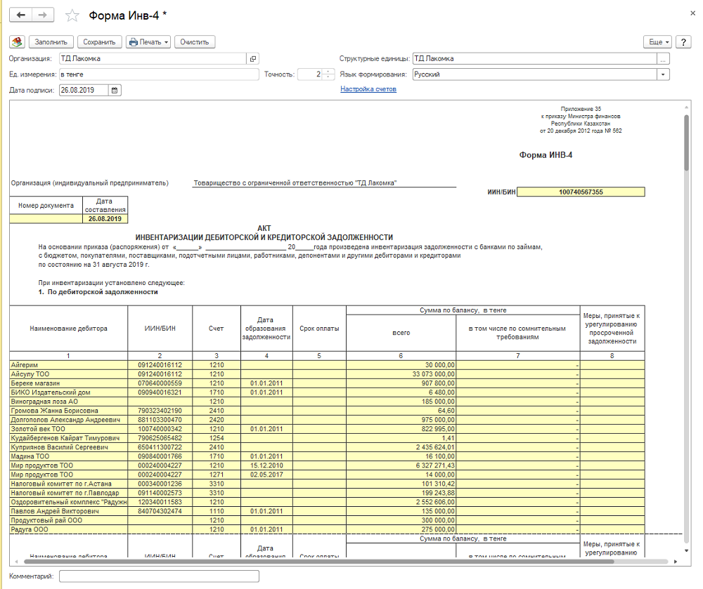Click the scroll-right arrow at the bottom
The image size is (703, 589).
coord(676,561)
